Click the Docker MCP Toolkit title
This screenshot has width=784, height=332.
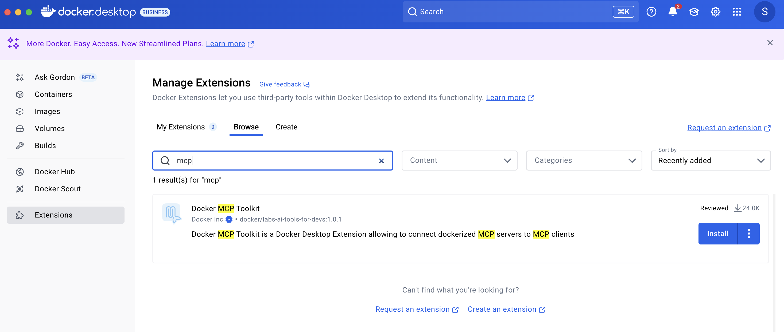click(x=225, y=208)
